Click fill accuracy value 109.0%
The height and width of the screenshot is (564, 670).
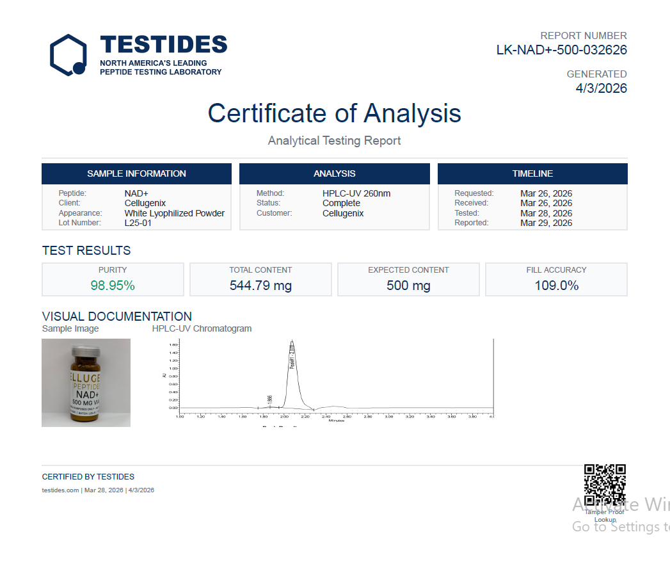click(x=557, y=286)
